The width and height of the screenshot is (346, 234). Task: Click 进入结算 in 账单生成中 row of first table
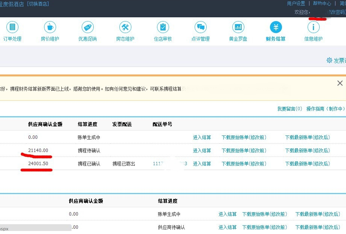pyautogui.click(x=202, y=137)
